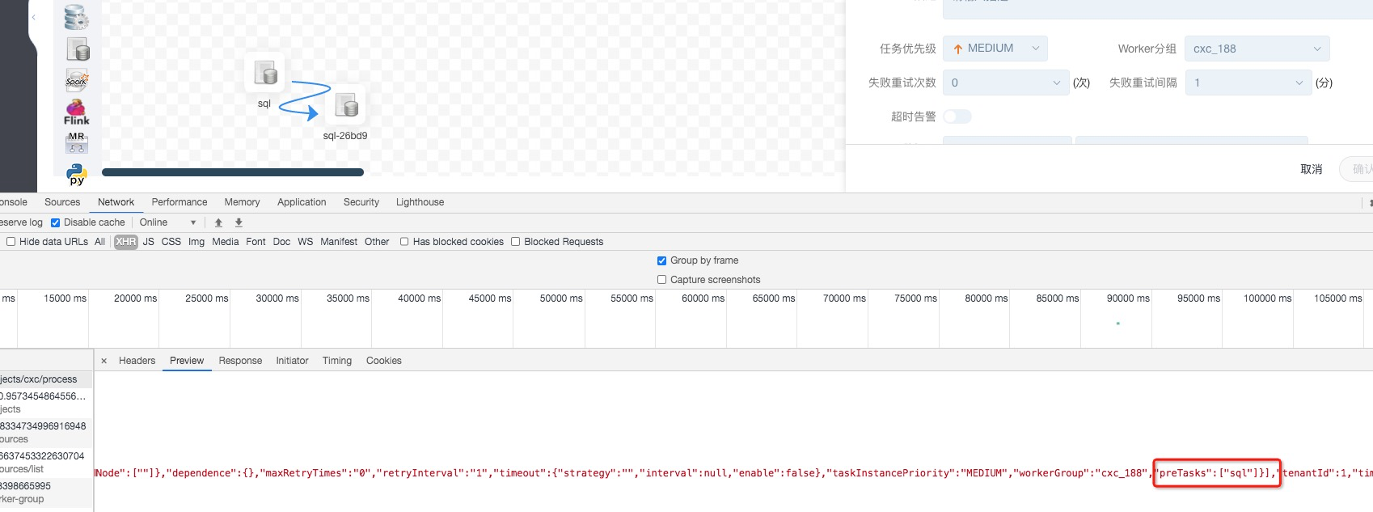
Task: Switch to the Response tab
Action: click(x=240, y=361)
